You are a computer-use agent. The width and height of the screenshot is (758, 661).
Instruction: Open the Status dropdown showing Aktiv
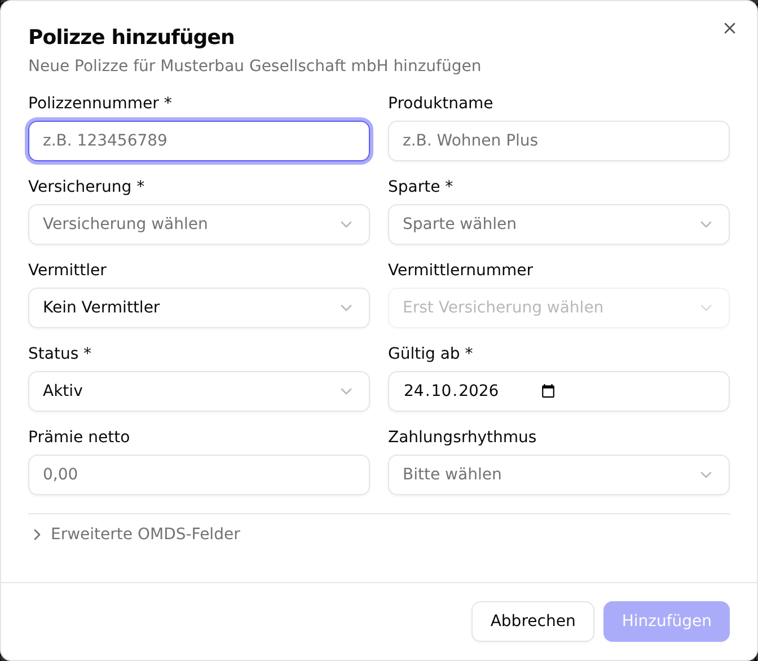(x=199, y=391)
